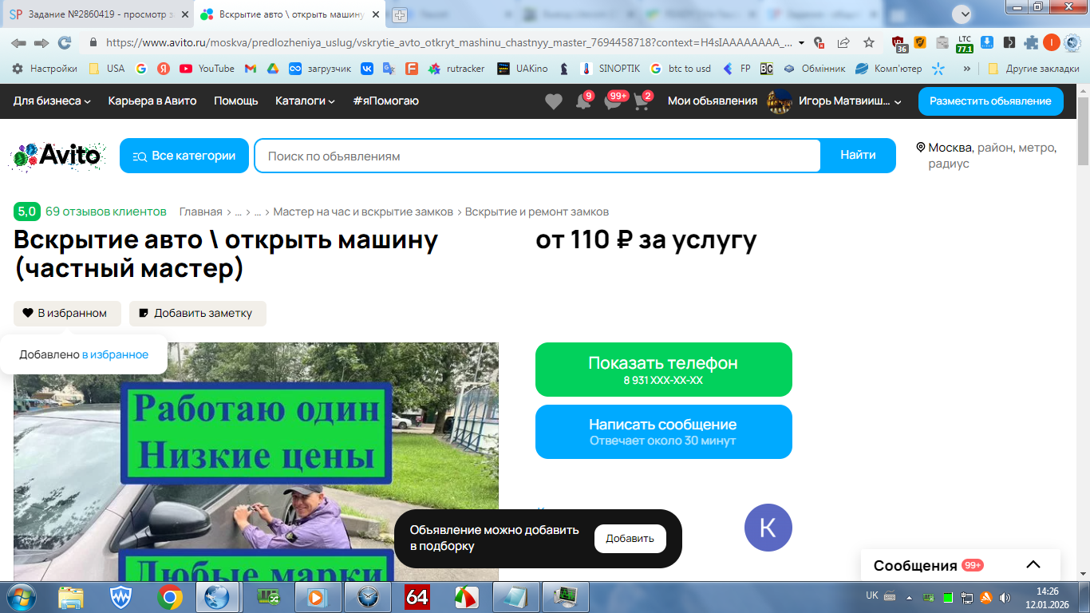This screenshot has width=1090, height=613.
Task: Select the Вскрытие авто browser tab
Action: point(291,14)
